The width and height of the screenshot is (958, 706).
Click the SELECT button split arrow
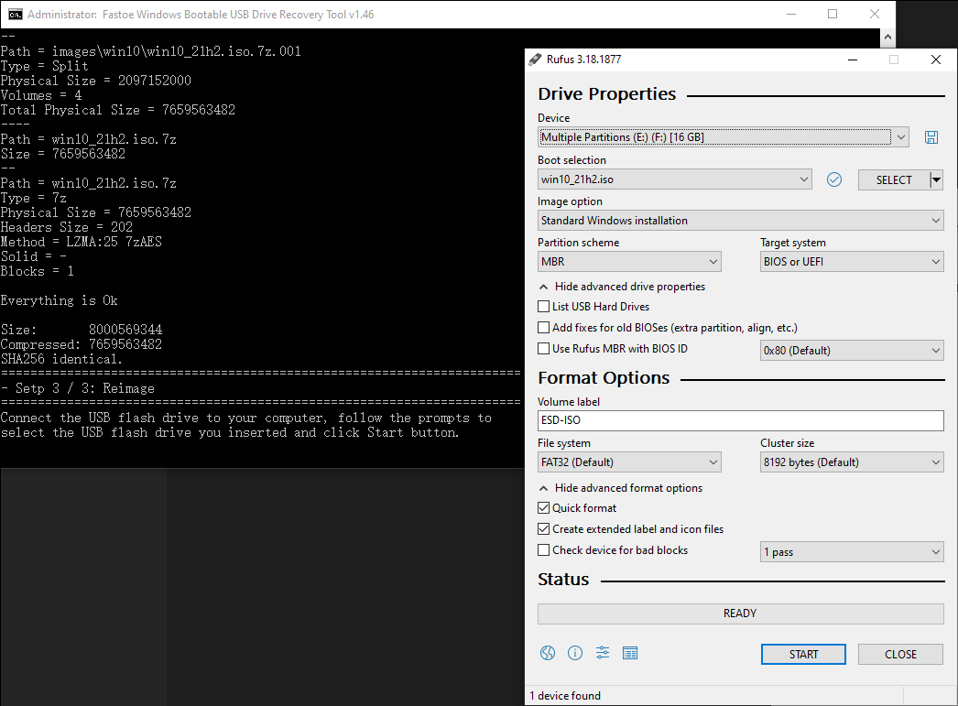(x=936, y=179)
